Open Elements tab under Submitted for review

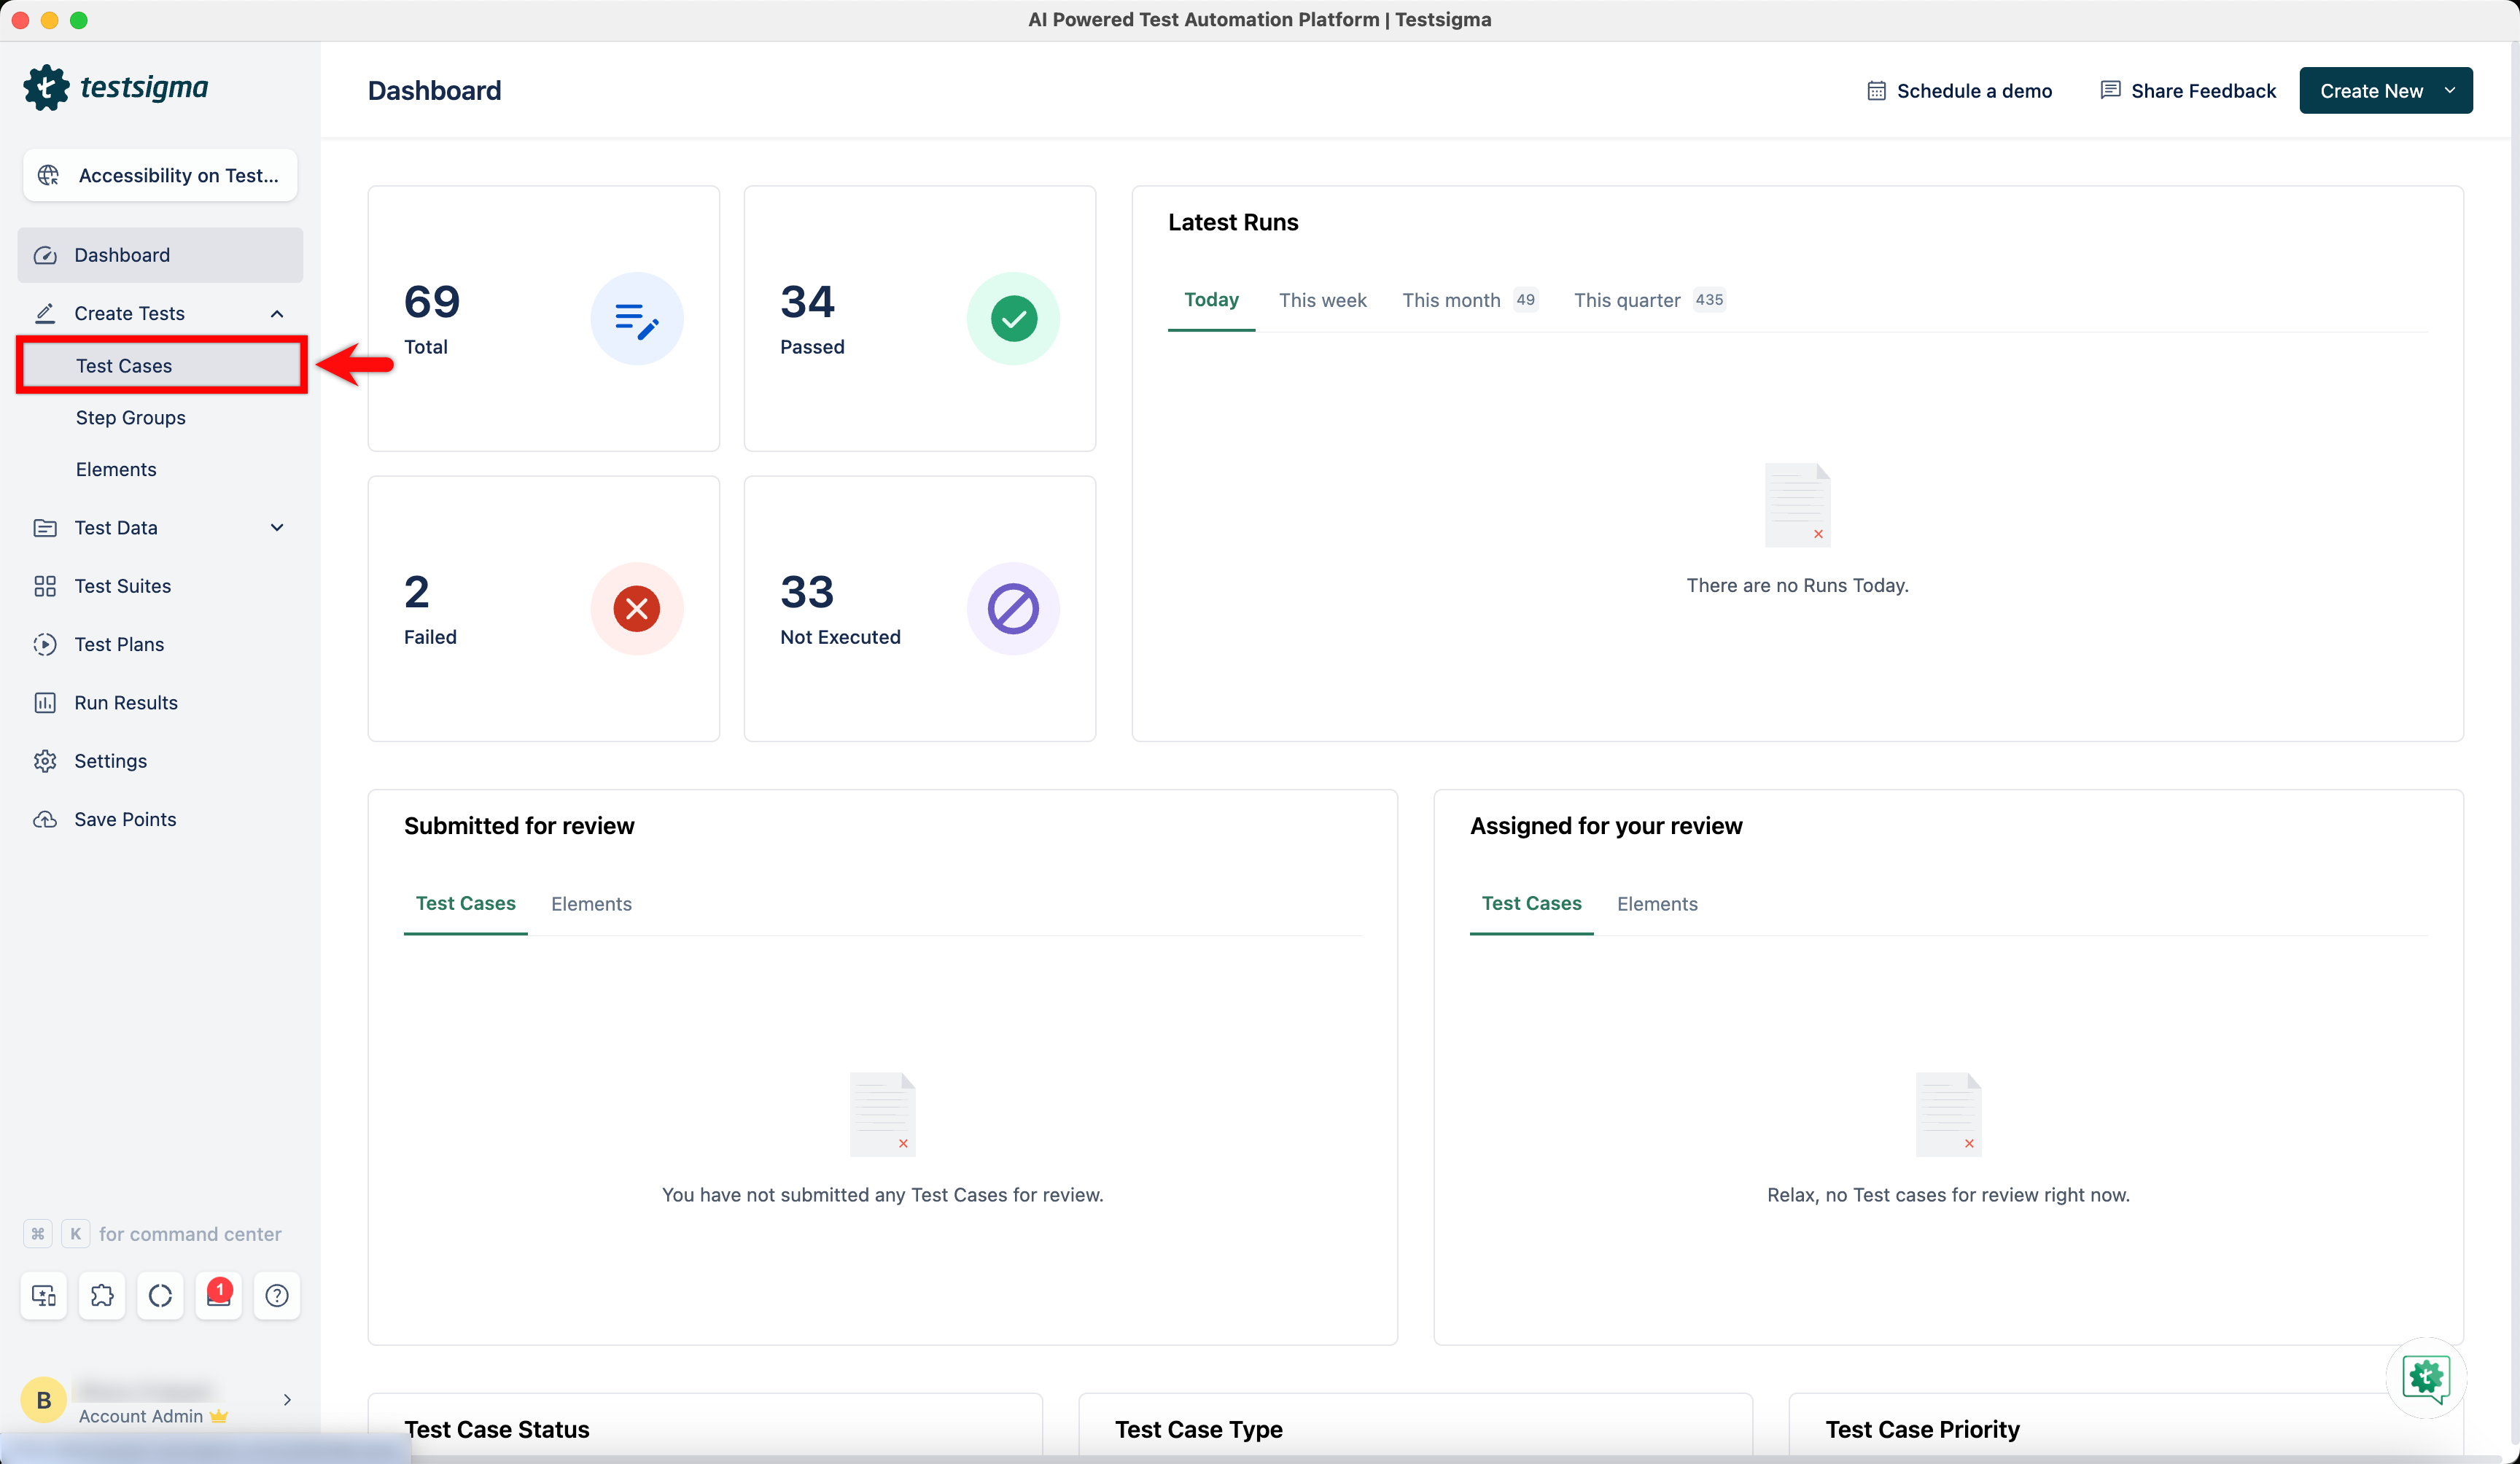pyautogui.click(x=591, y=904)
